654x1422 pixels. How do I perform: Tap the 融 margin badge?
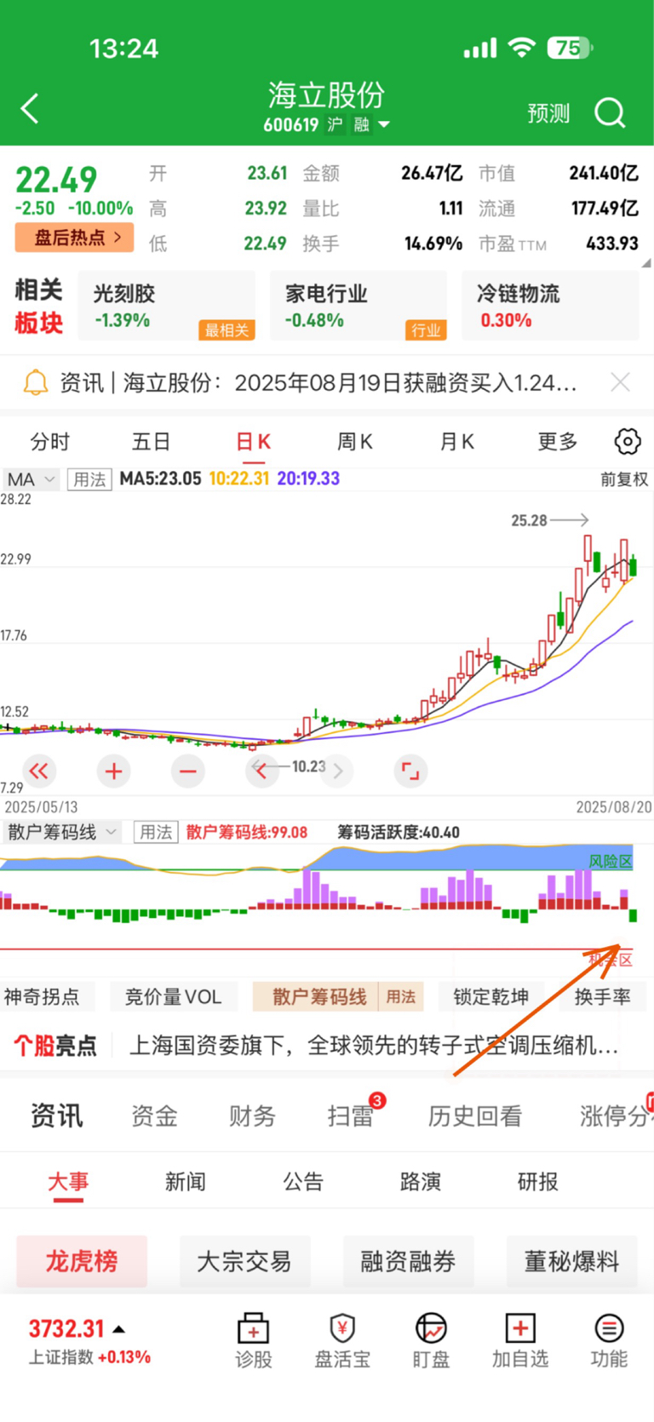362,125
